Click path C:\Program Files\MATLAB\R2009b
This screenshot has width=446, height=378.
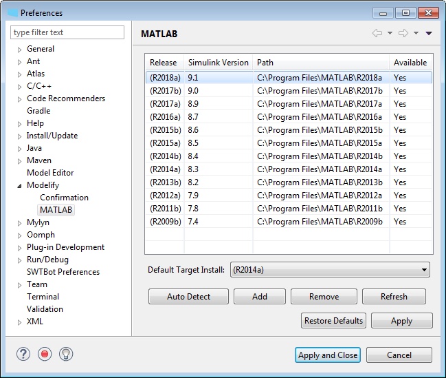click(320, 222)
